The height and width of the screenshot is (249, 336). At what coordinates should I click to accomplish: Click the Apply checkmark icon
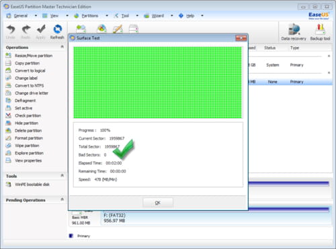(41, 30)
